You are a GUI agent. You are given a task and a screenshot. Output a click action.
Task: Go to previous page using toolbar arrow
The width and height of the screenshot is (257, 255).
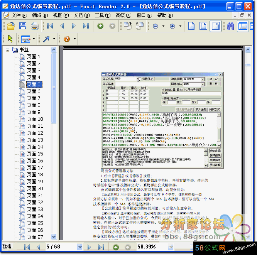coord(62,26)
